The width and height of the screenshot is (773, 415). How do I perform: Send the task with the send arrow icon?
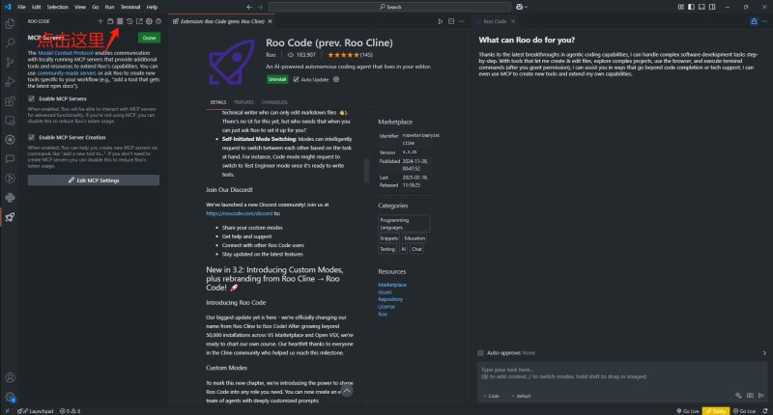(761, 396)
